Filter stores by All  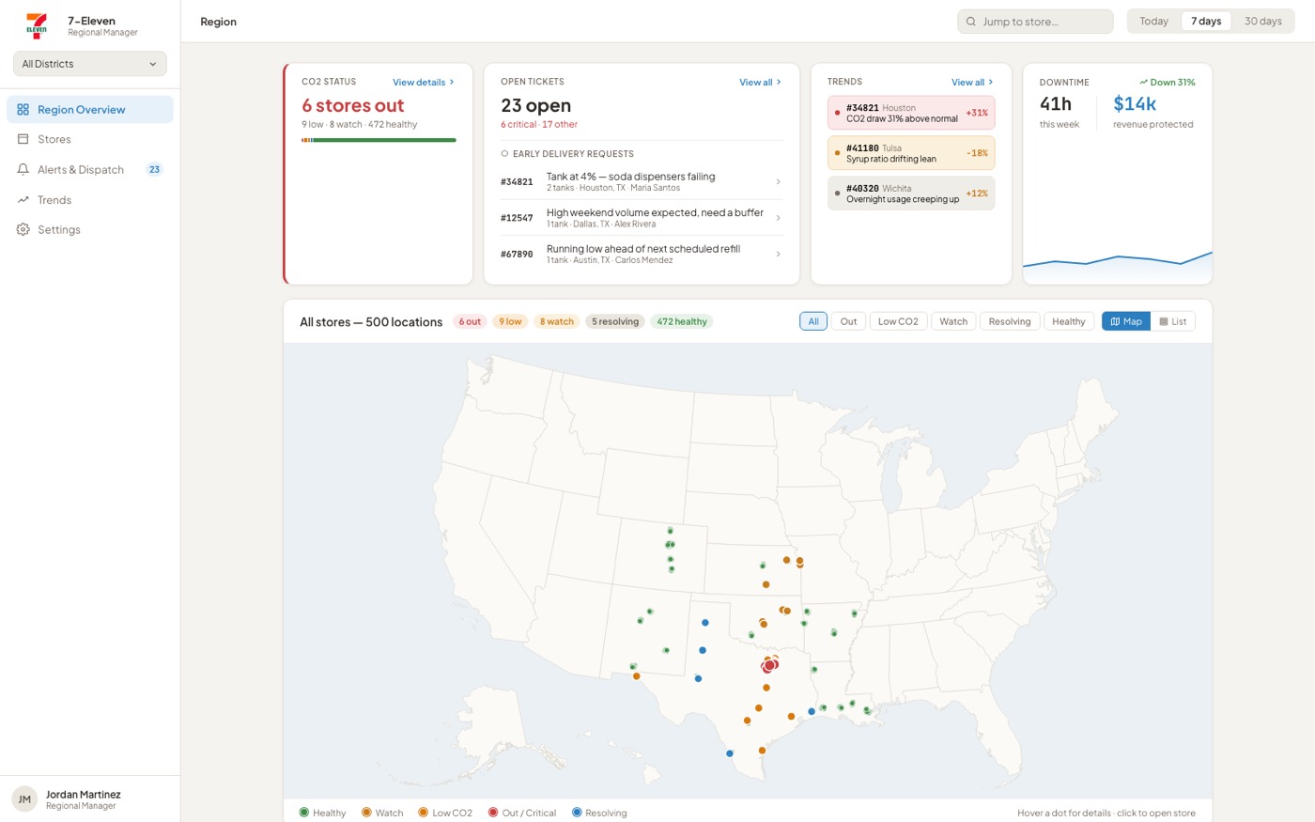[813, 321]
